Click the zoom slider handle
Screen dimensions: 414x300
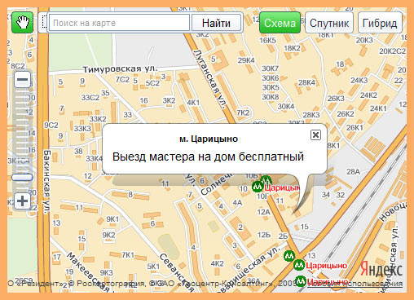click(x=22, y=178)
